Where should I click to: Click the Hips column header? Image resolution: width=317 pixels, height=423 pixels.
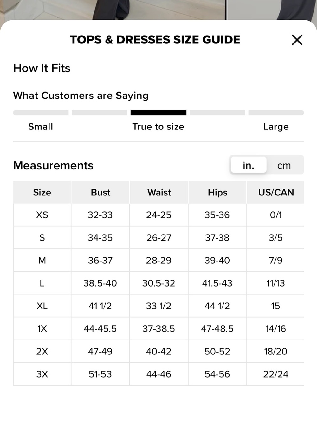[x=217, y=192]
